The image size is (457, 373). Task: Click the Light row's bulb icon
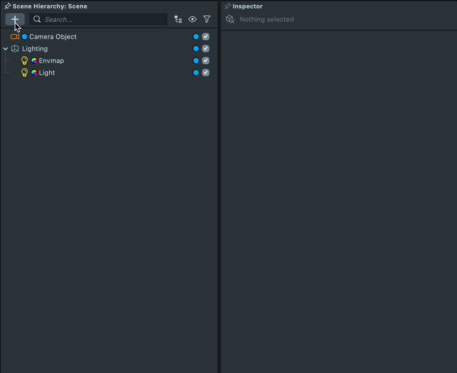25,73
